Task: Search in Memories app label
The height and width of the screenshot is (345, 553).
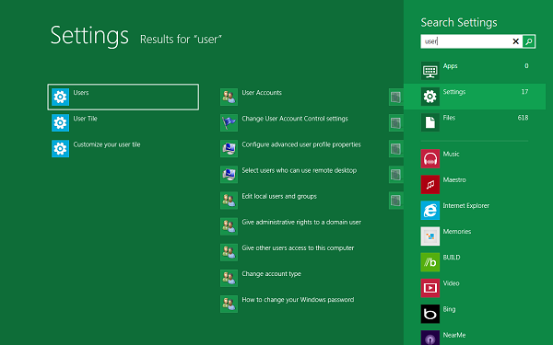Action: coord(457,232)
